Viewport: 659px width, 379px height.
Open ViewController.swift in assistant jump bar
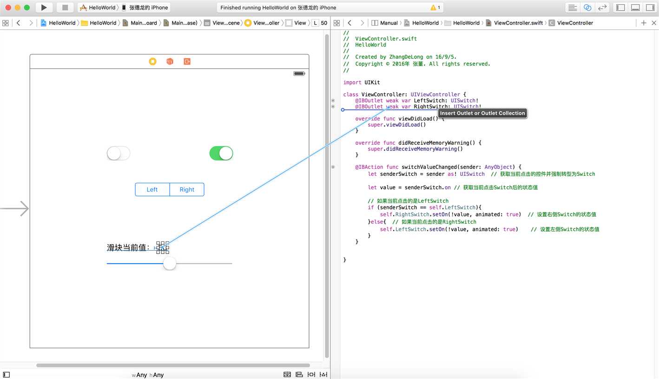pyautogui.click(x=514, y=23)
